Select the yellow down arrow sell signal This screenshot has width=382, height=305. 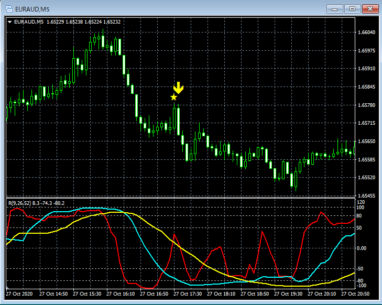(x=178, y=88)
